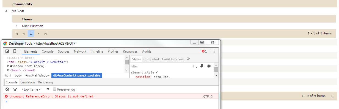Click the red error count indicator
Screen dimensions: 339x109
(204, 51)
